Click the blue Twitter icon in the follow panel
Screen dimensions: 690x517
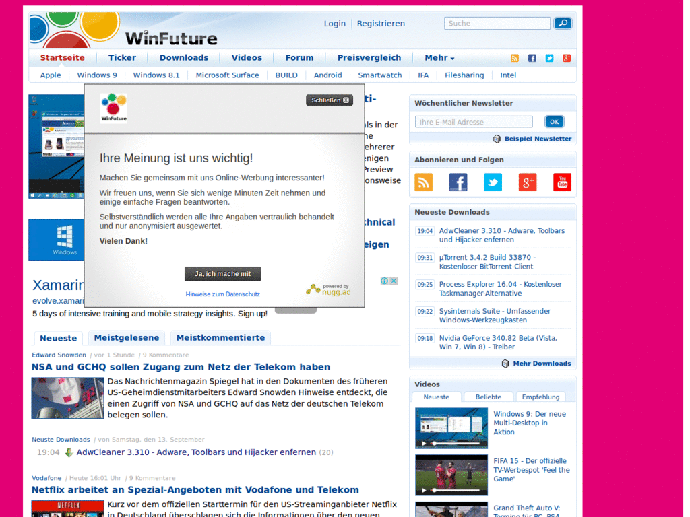click(493, 182)
